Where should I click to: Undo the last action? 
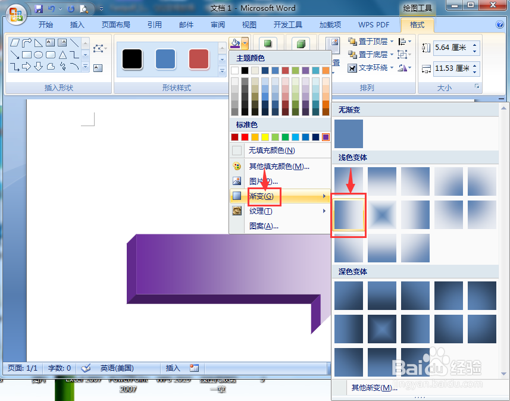point(51,9)
